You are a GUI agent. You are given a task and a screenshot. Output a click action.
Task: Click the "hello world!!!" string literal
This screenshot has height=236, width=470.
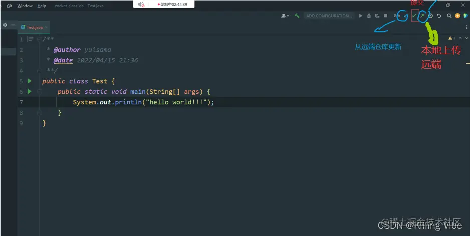pyautogui.click(x=176, y=102)
